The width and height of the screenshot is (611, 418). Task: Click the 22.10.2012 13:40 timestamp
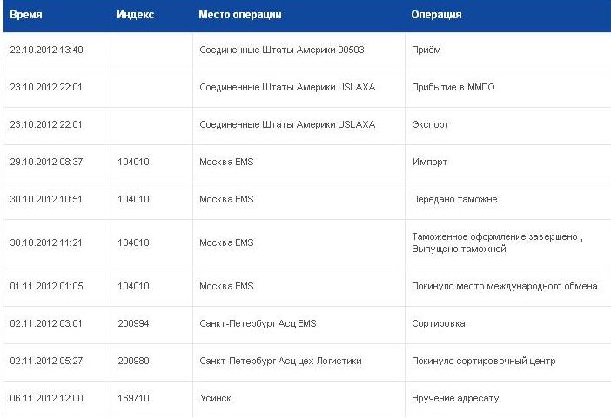(x=46, y=50)
